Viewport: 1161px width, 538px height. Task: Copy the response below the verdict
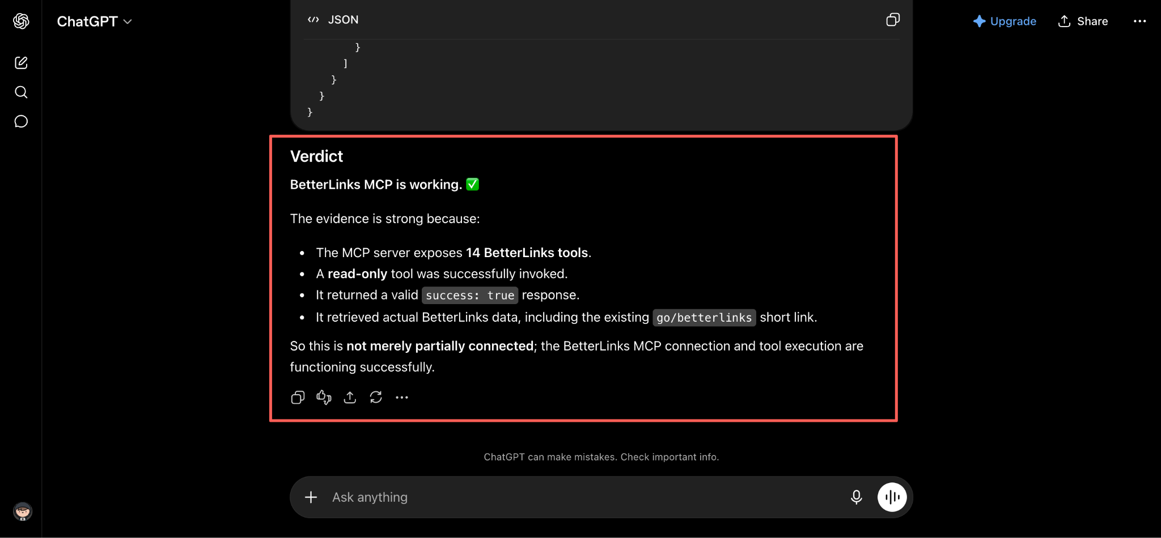(298, 398)
